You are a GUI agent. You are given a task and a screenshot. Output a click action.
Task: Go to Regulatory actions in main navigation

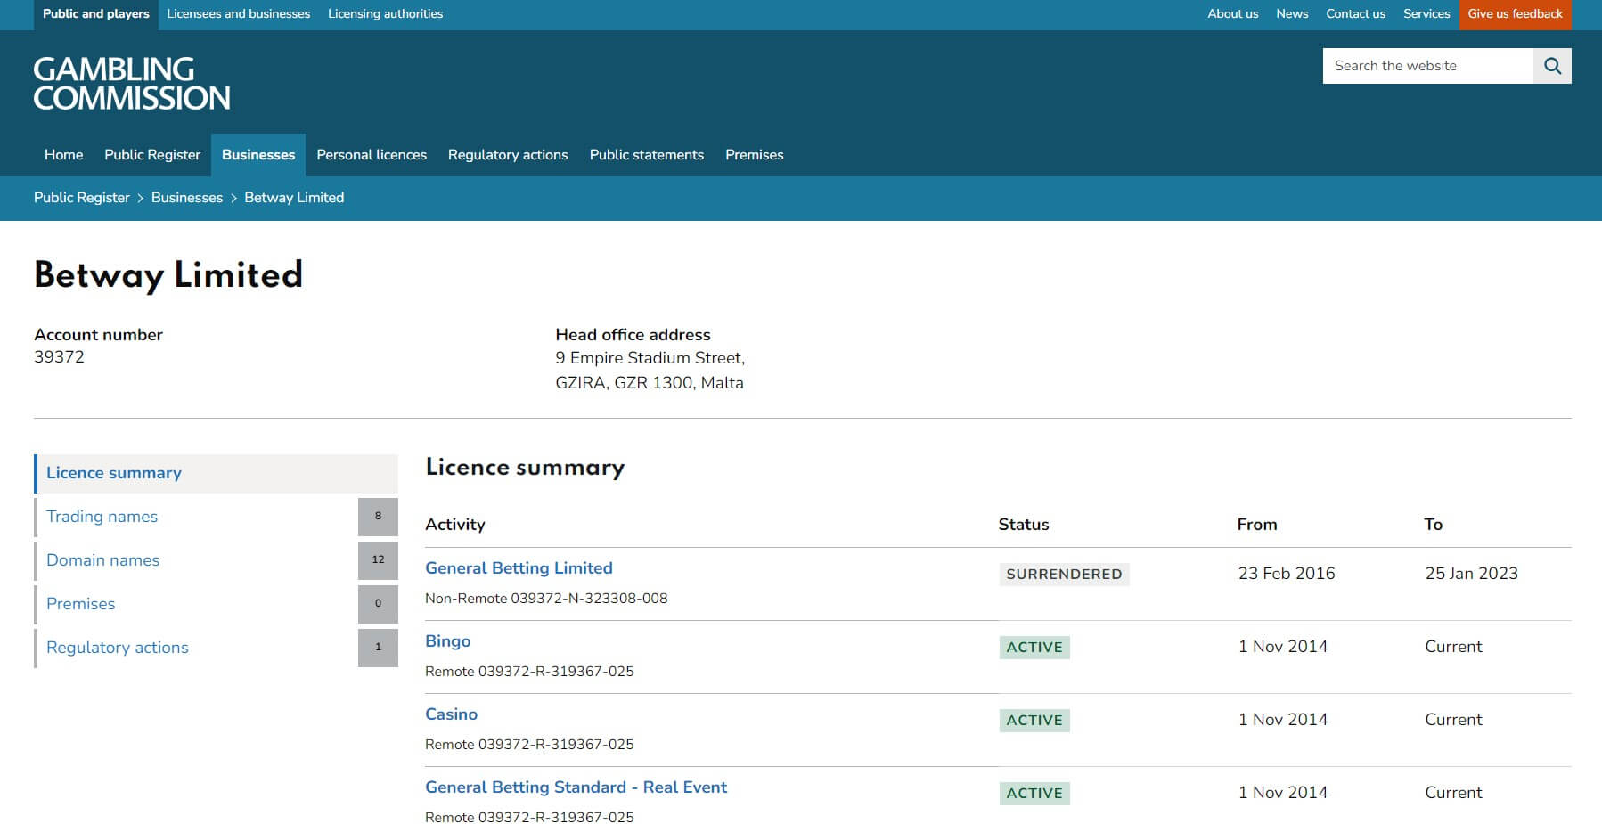pyautogui.click(x=508, y=155)
